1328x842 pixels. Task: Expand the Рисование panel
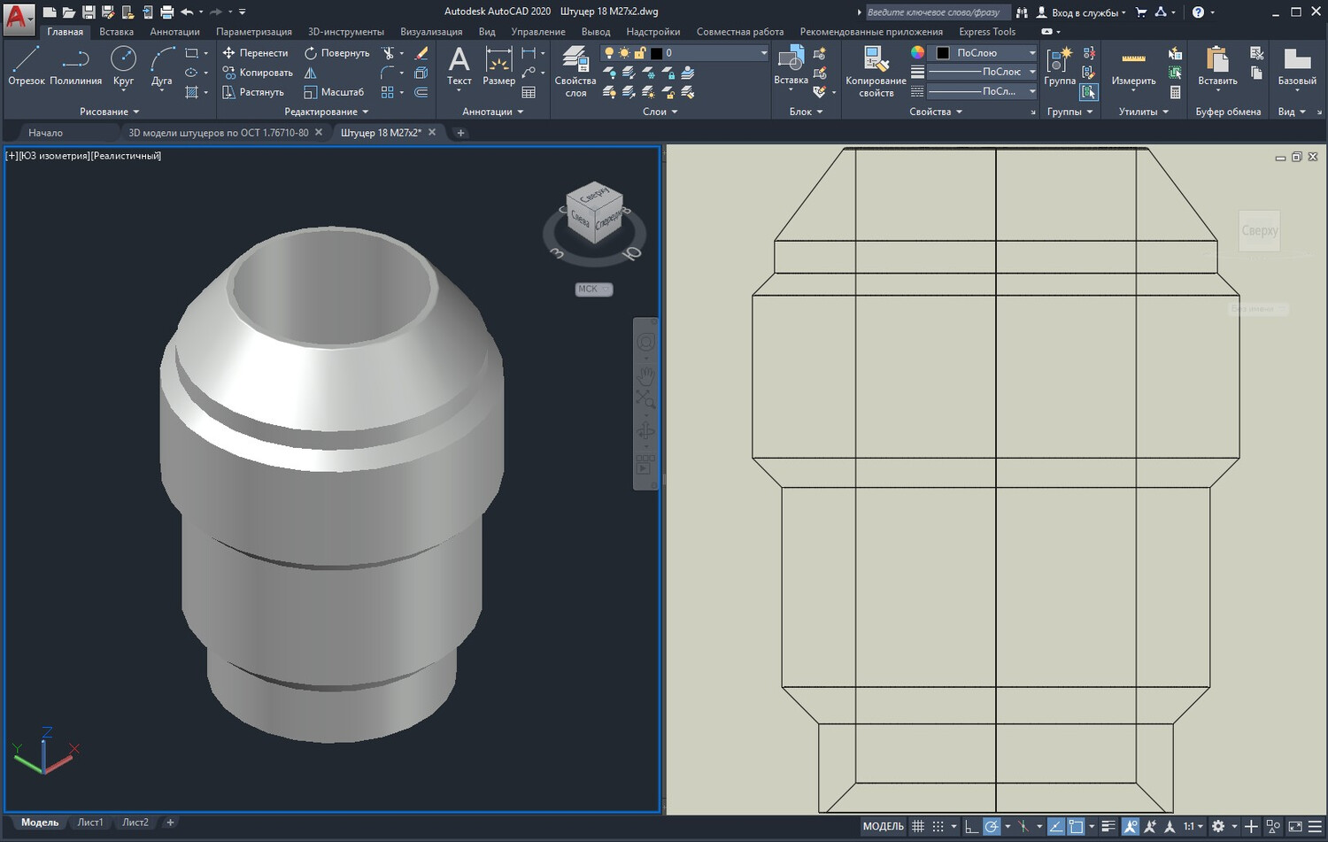pyautogui.click(x=110, y=112)
